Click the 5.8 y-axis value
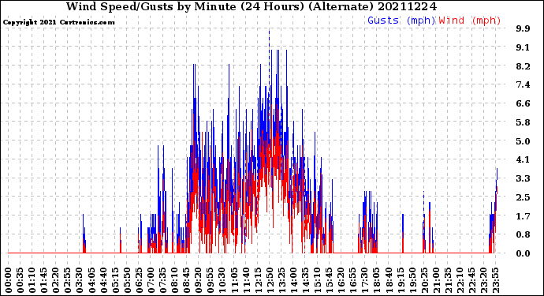 [x=523, y=122]
